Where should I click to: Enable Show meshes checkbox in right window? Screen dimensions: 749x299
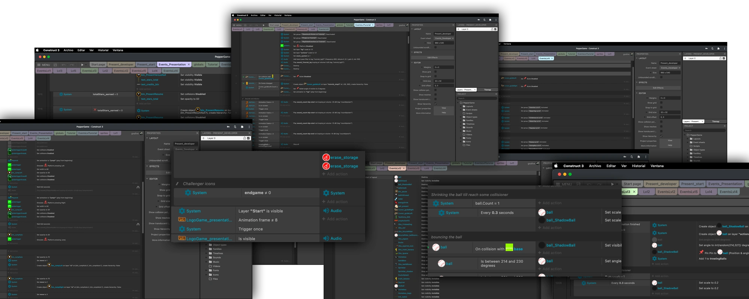[661, 127]
